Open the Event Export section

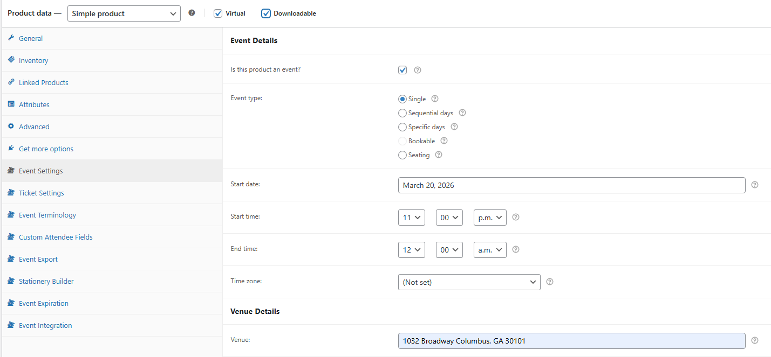tap(112, 259)
